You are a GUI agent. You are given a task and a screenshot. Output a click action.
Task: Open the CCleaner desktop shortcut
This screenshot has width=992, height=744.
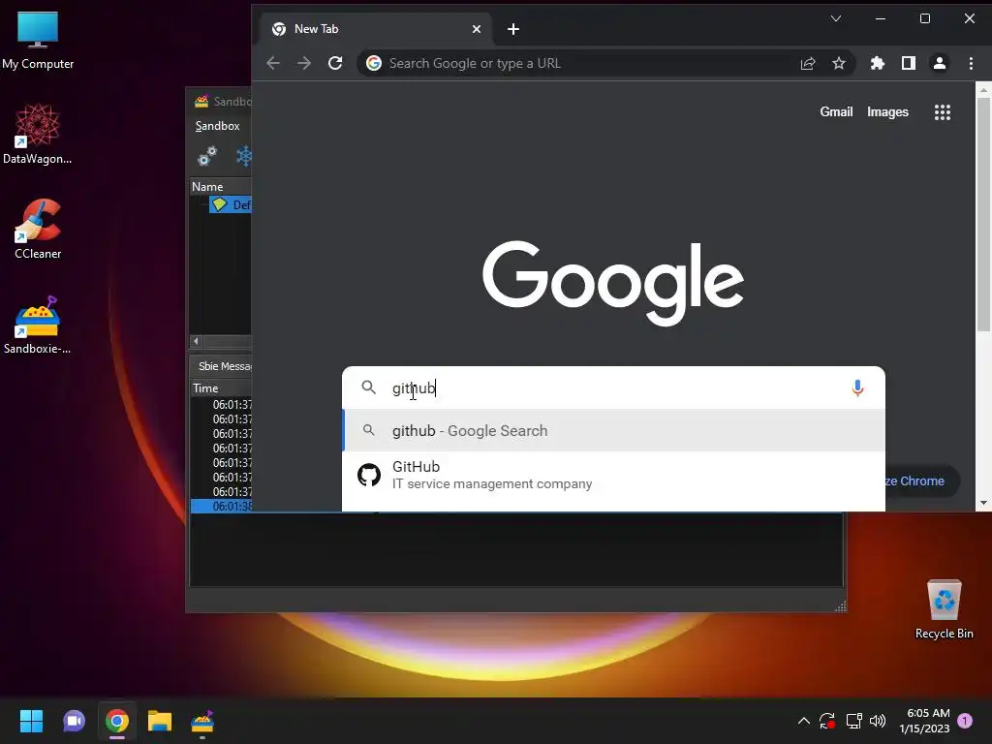point(38,229)
